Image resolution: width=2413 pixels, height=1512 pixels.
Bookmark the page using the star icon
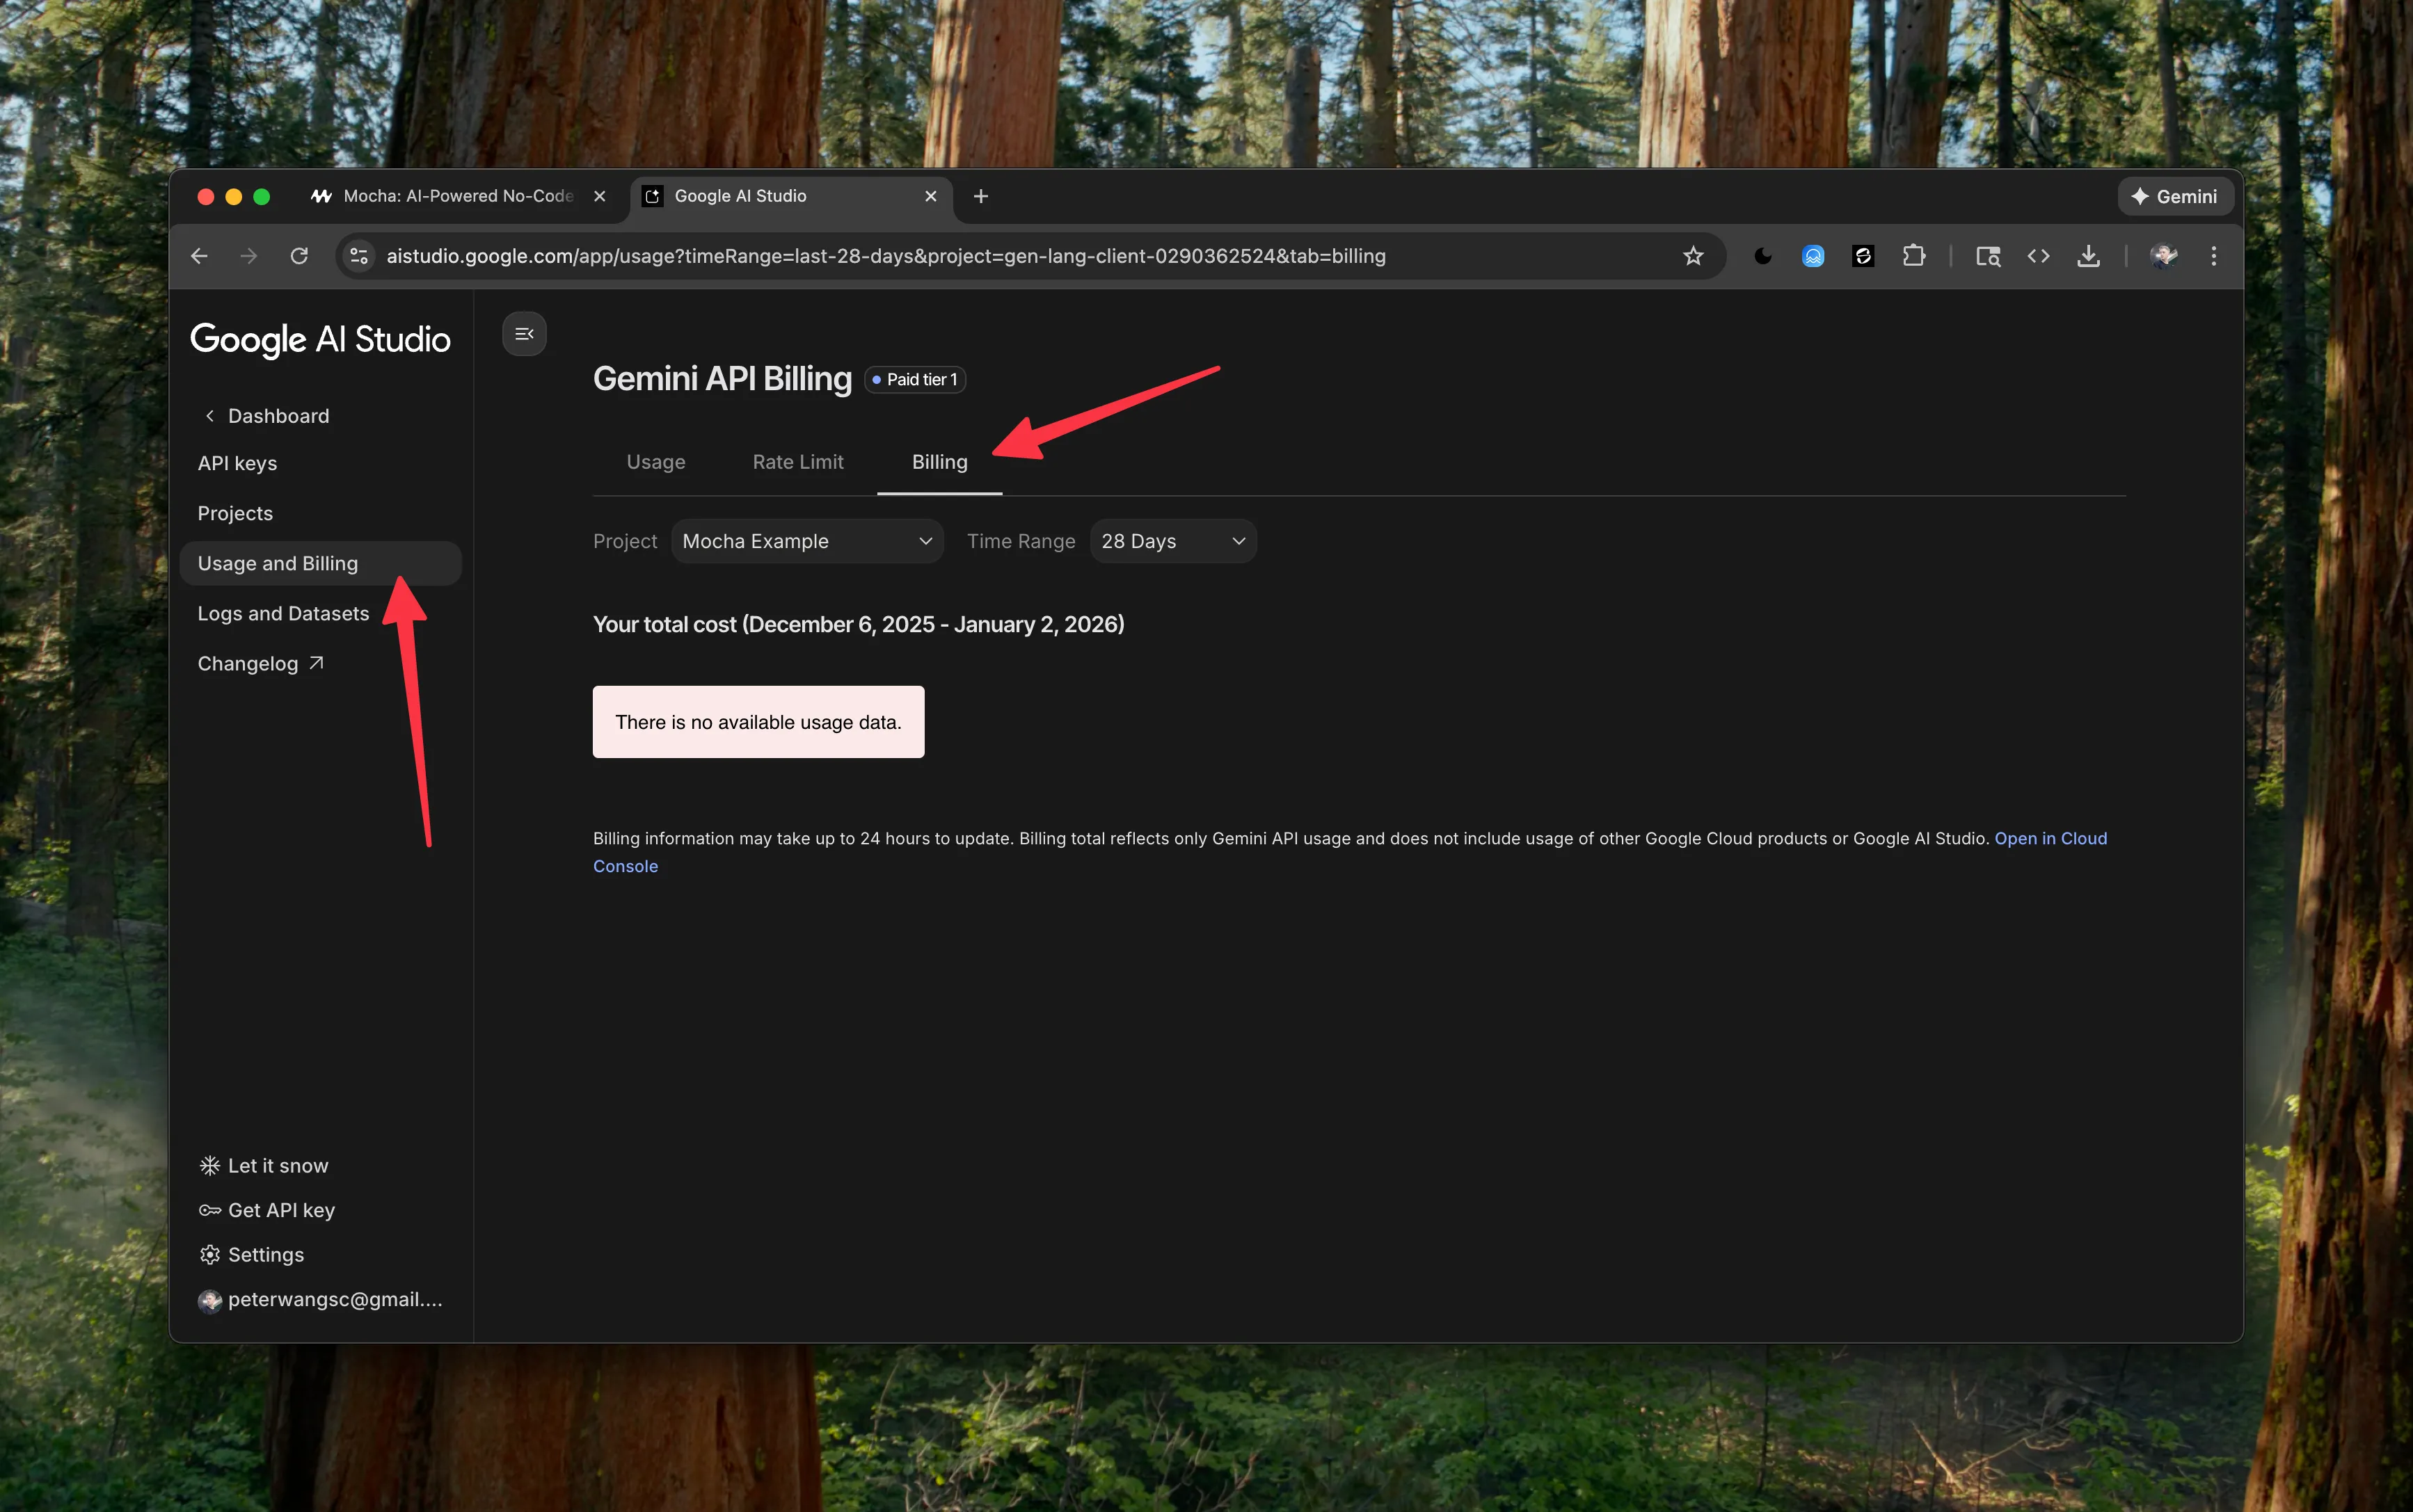tap(1693, 256)
